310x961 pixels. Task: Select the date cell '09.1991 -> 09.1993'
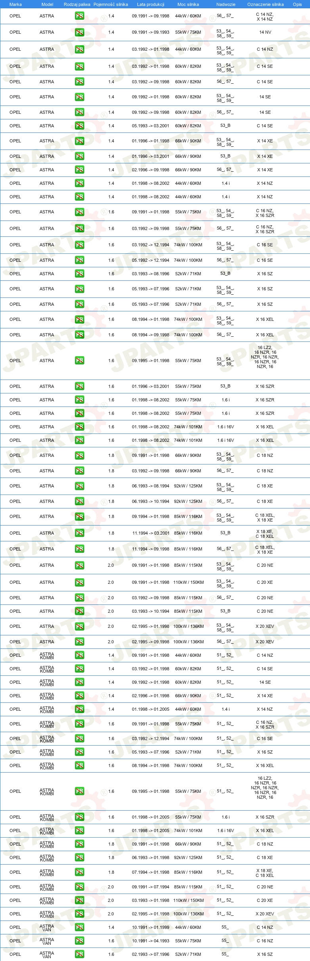pos(151,33)
